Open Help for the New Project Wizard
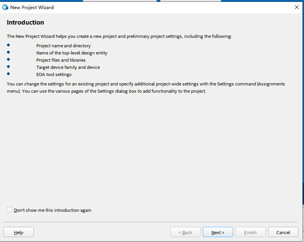304x242 pixels. tap(19, 232)
